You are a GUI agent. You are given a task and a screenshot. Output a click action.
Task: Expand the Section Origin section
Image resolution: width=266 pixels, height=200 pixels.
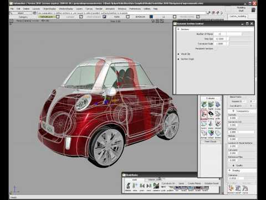[x=178, y=59]
